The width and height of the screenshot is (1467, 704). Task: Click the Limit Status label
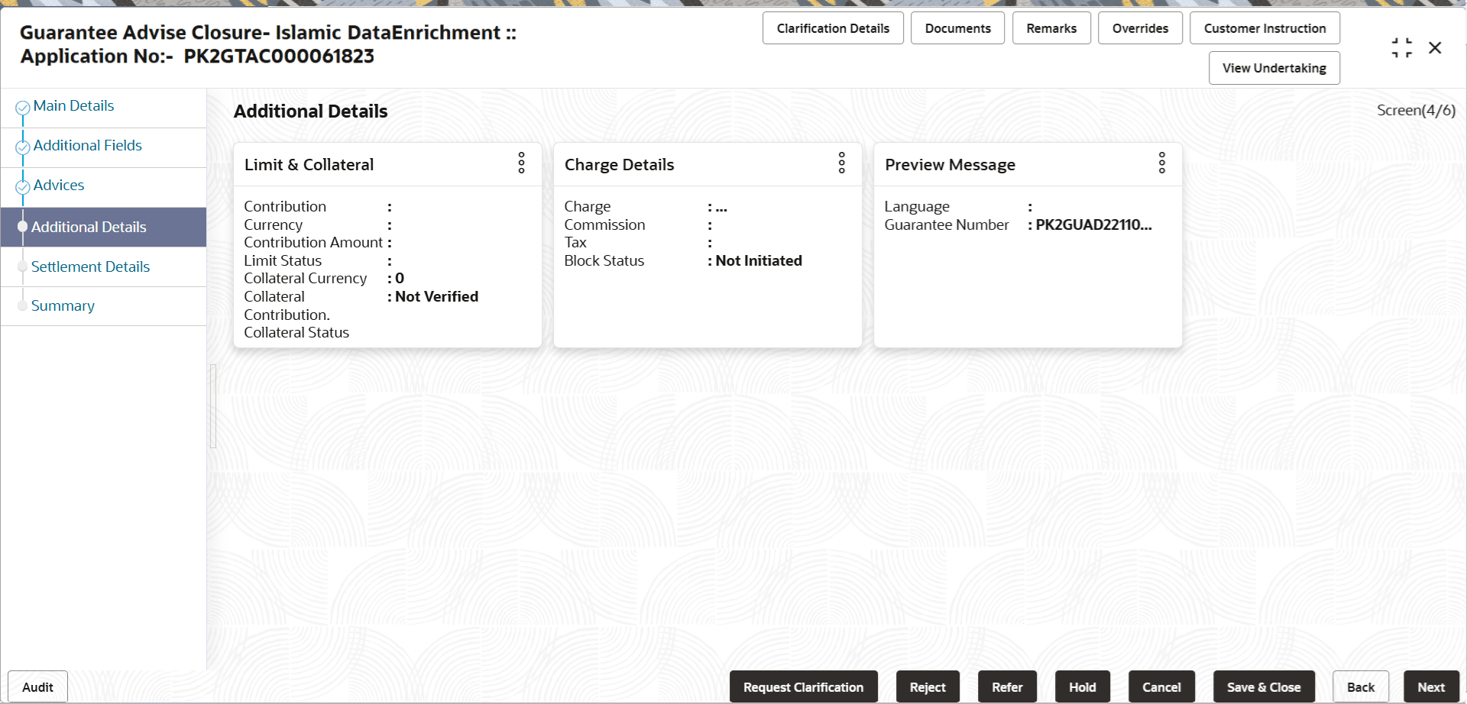(x=283, y=261)
